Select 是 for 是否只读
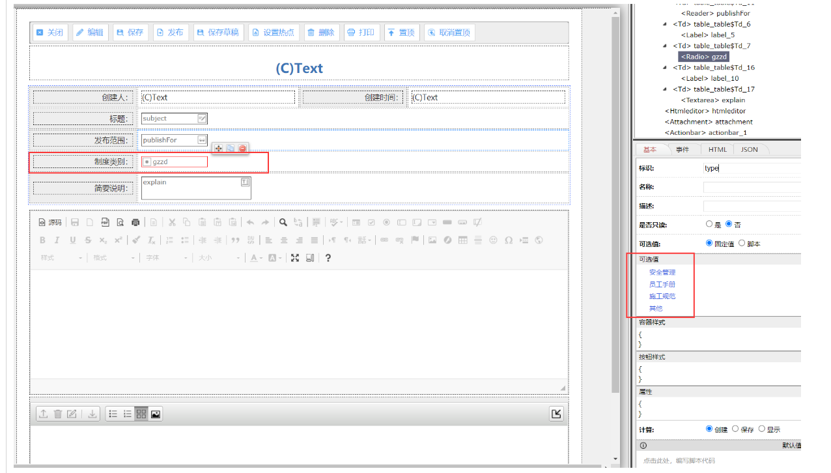The width and height of the screenshot is (831, 473). click(710, 223)
